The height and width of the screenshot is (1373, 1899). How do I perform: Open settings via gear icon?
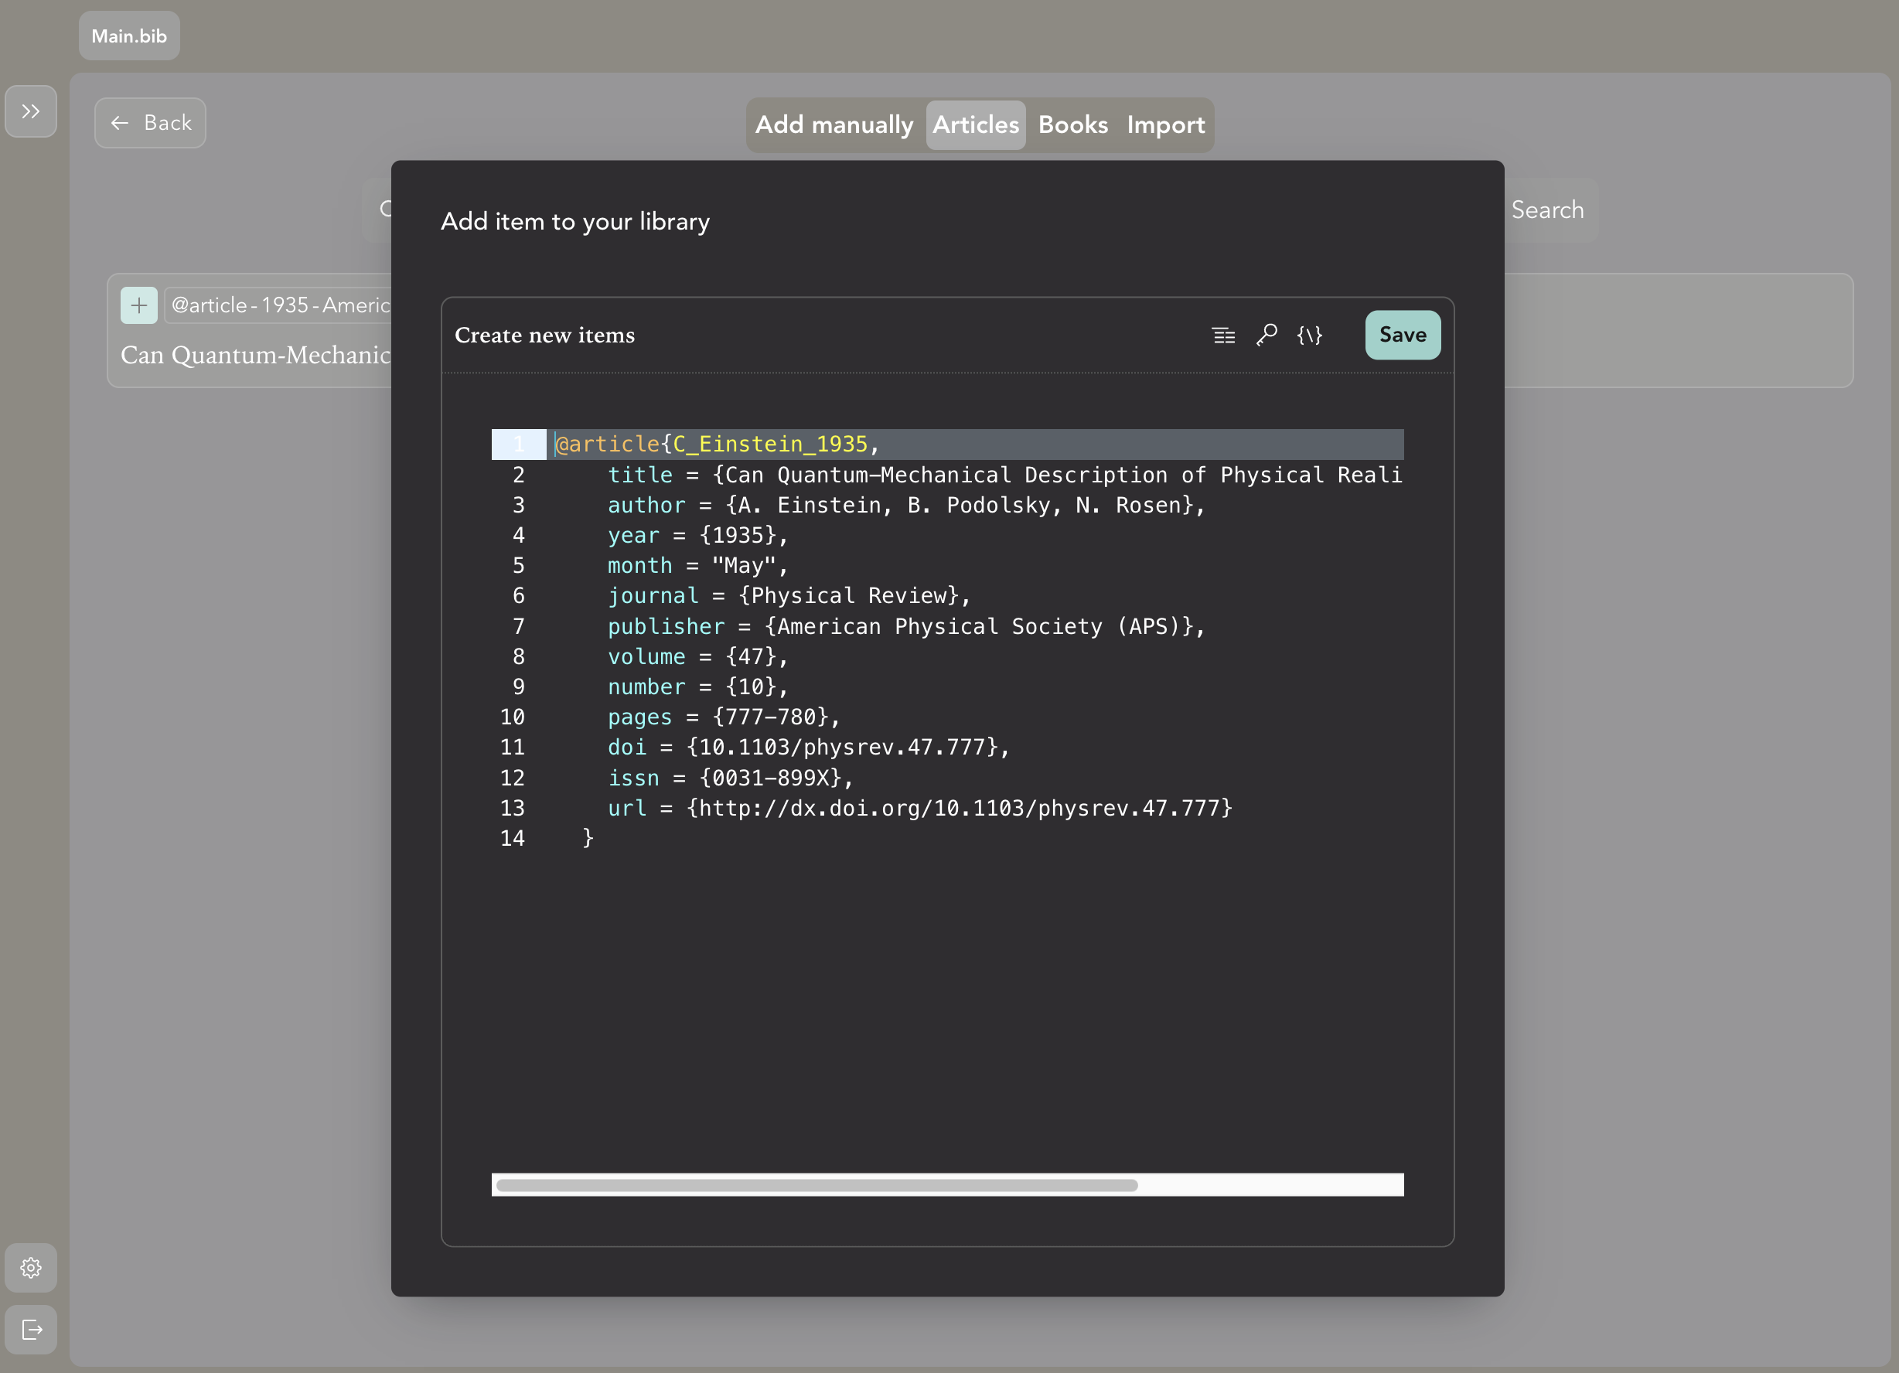point(31,1268)
